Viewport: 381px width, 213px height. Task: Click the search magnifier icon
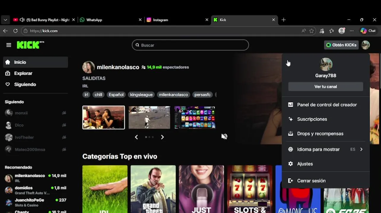(137, 45)
